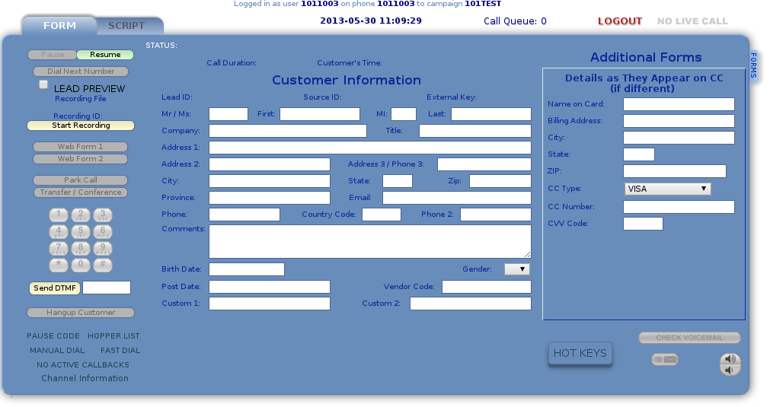
Task: Click into the Comments text area
Action: (369, 241)
